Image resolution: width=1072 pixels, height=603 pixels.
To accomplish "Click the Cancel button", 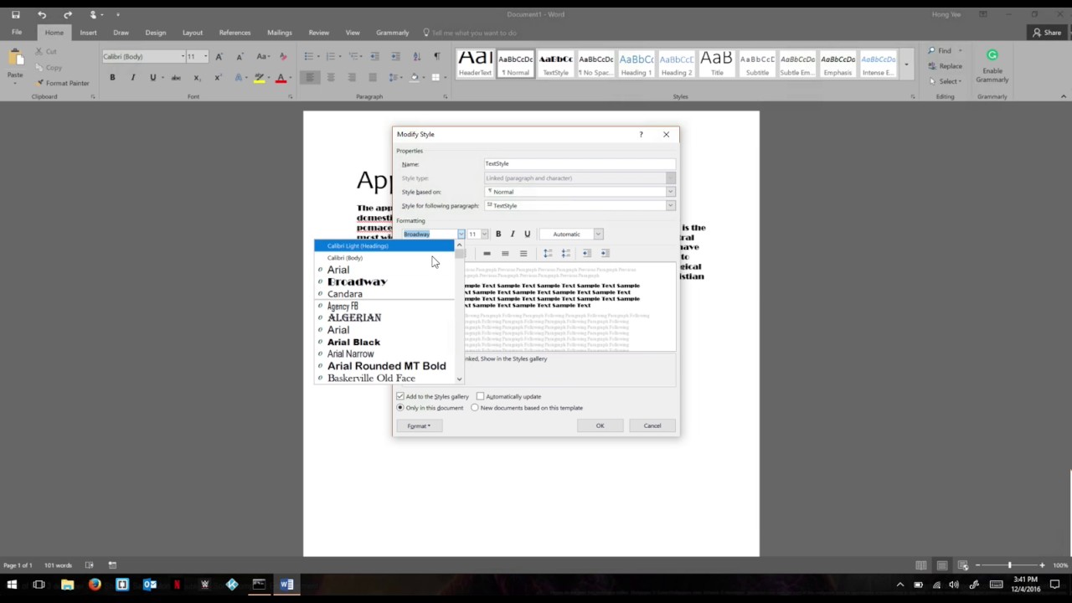I will click(652, 425).
